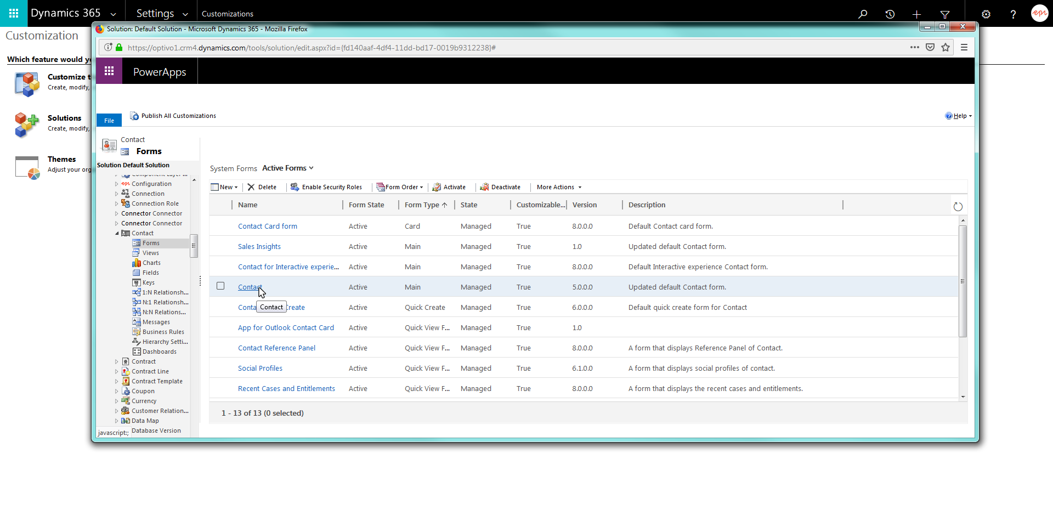
Task: Open the PowerApps waffle menu icon
Action: (x=109, y=71)
